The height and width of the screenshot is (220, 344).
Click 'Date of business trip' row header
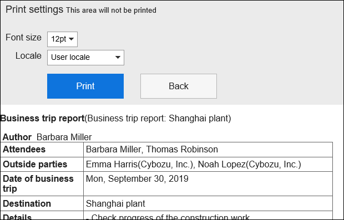(x=42, y=184)
